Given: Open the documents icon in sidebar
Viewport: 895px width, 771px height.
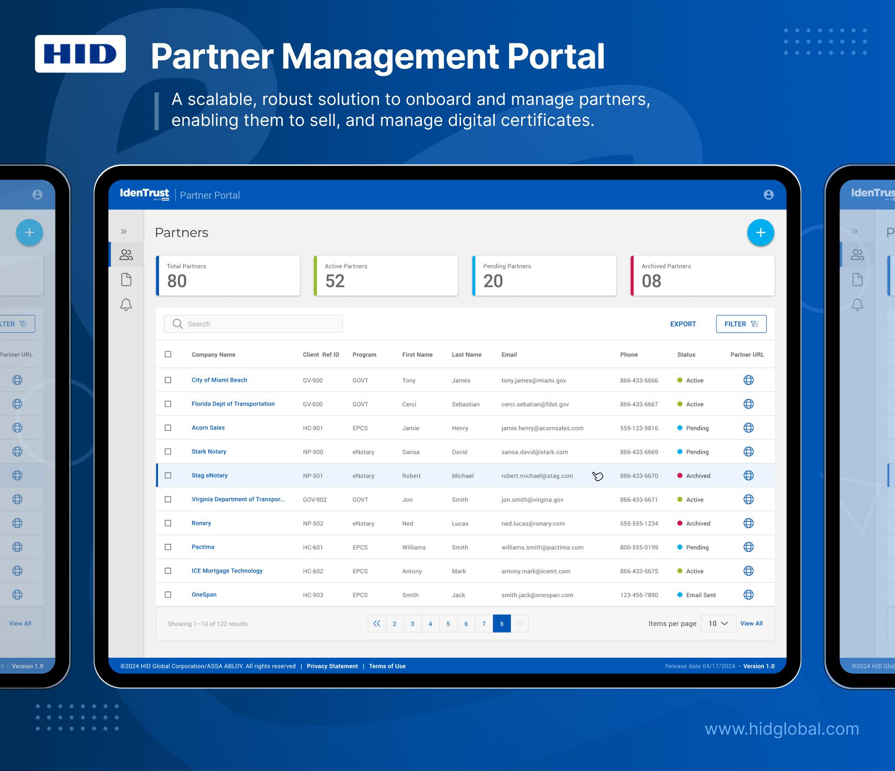Looking at the screenshot, I should [x=126, y=279].
